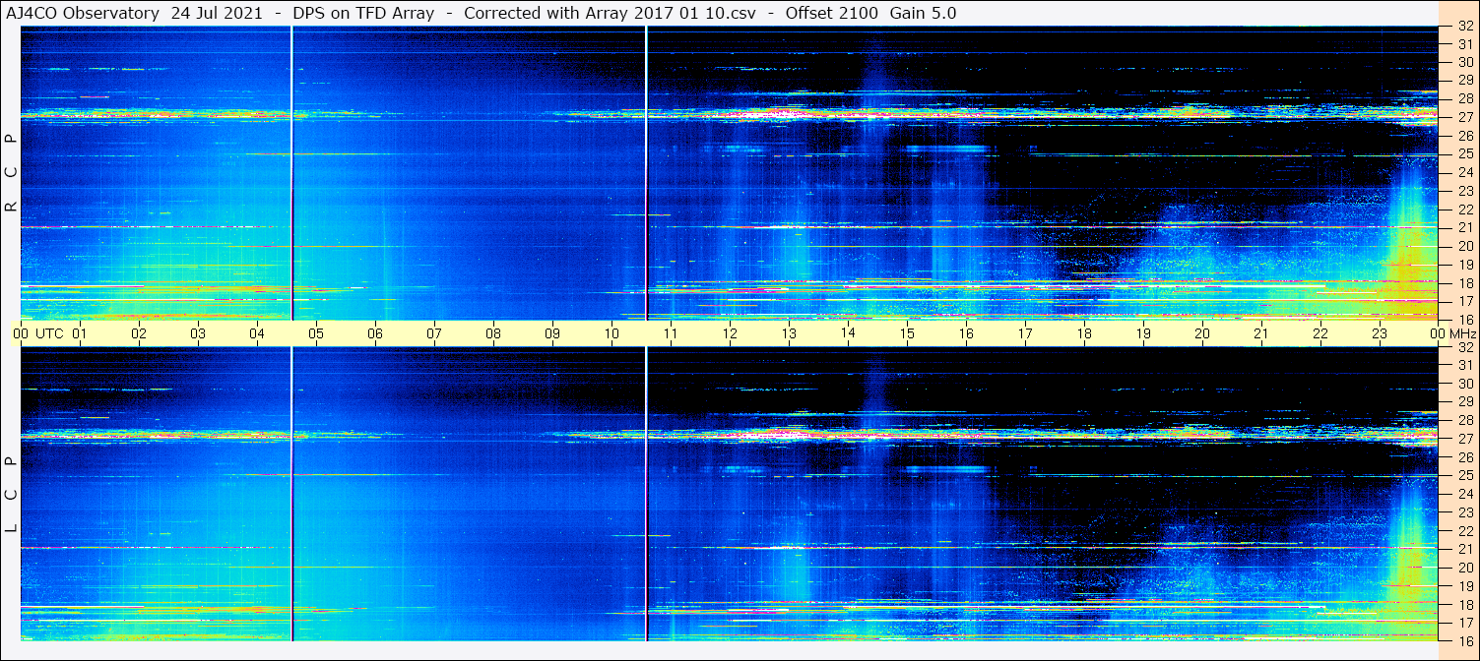The image size is (1480, 661).
Task: Click the 26 MHz tick of the LCP panel
Action: 1464,457
